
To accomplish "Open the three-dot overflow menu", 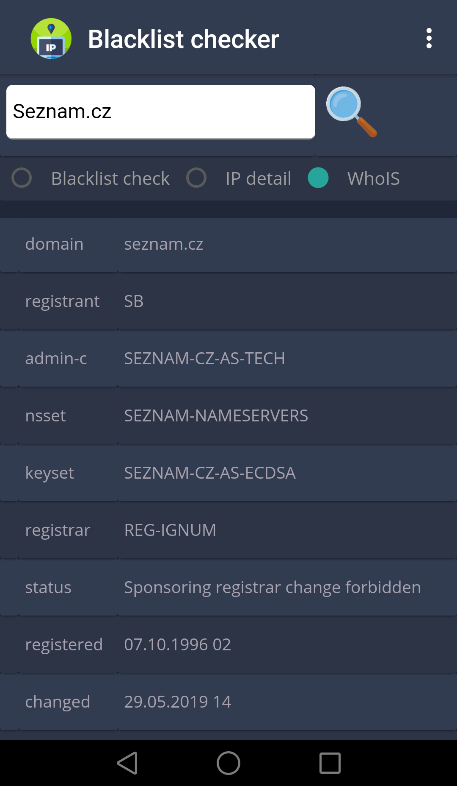I will pyautogui.click(x=429, y=39).
